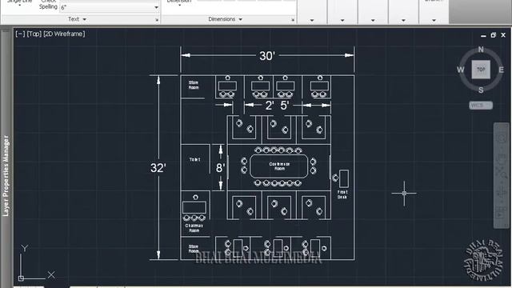Select the 30' horizontal dimension text

click(267, 56)
